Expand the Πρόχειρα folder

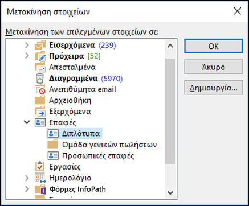[x=27, y=56]
